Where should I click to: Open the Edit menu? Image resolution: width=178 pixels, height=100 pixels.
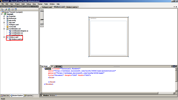click(7, 4)
